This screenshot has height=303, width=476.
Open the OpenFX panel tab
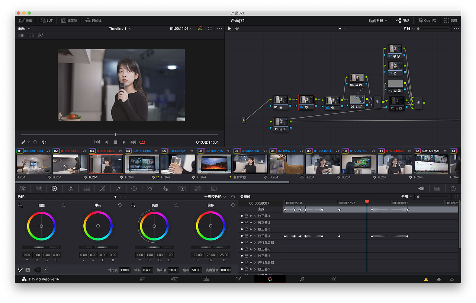point(427,20)
